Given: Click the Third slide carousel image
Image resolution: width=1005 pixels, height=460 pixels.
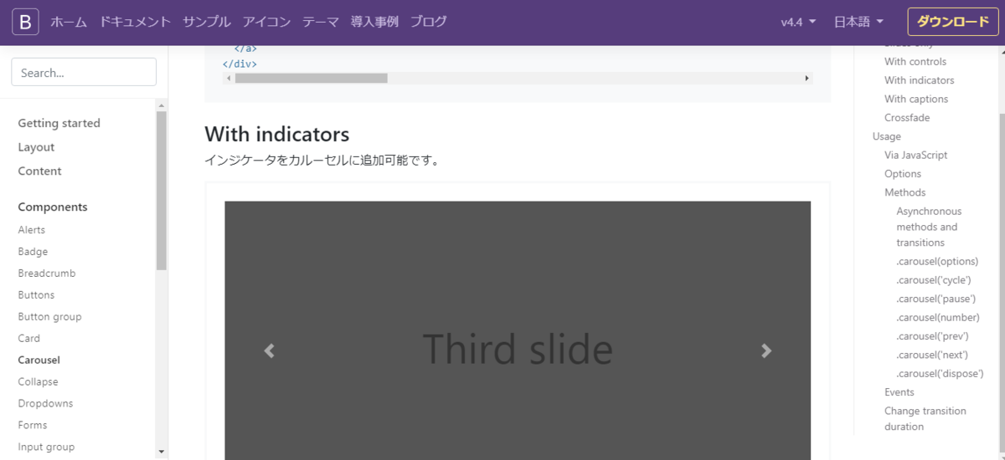Looking at the screenshot, I should (518, 330).
